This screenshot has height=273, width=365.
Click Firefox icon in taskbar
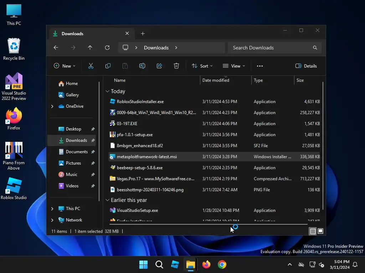206,264
